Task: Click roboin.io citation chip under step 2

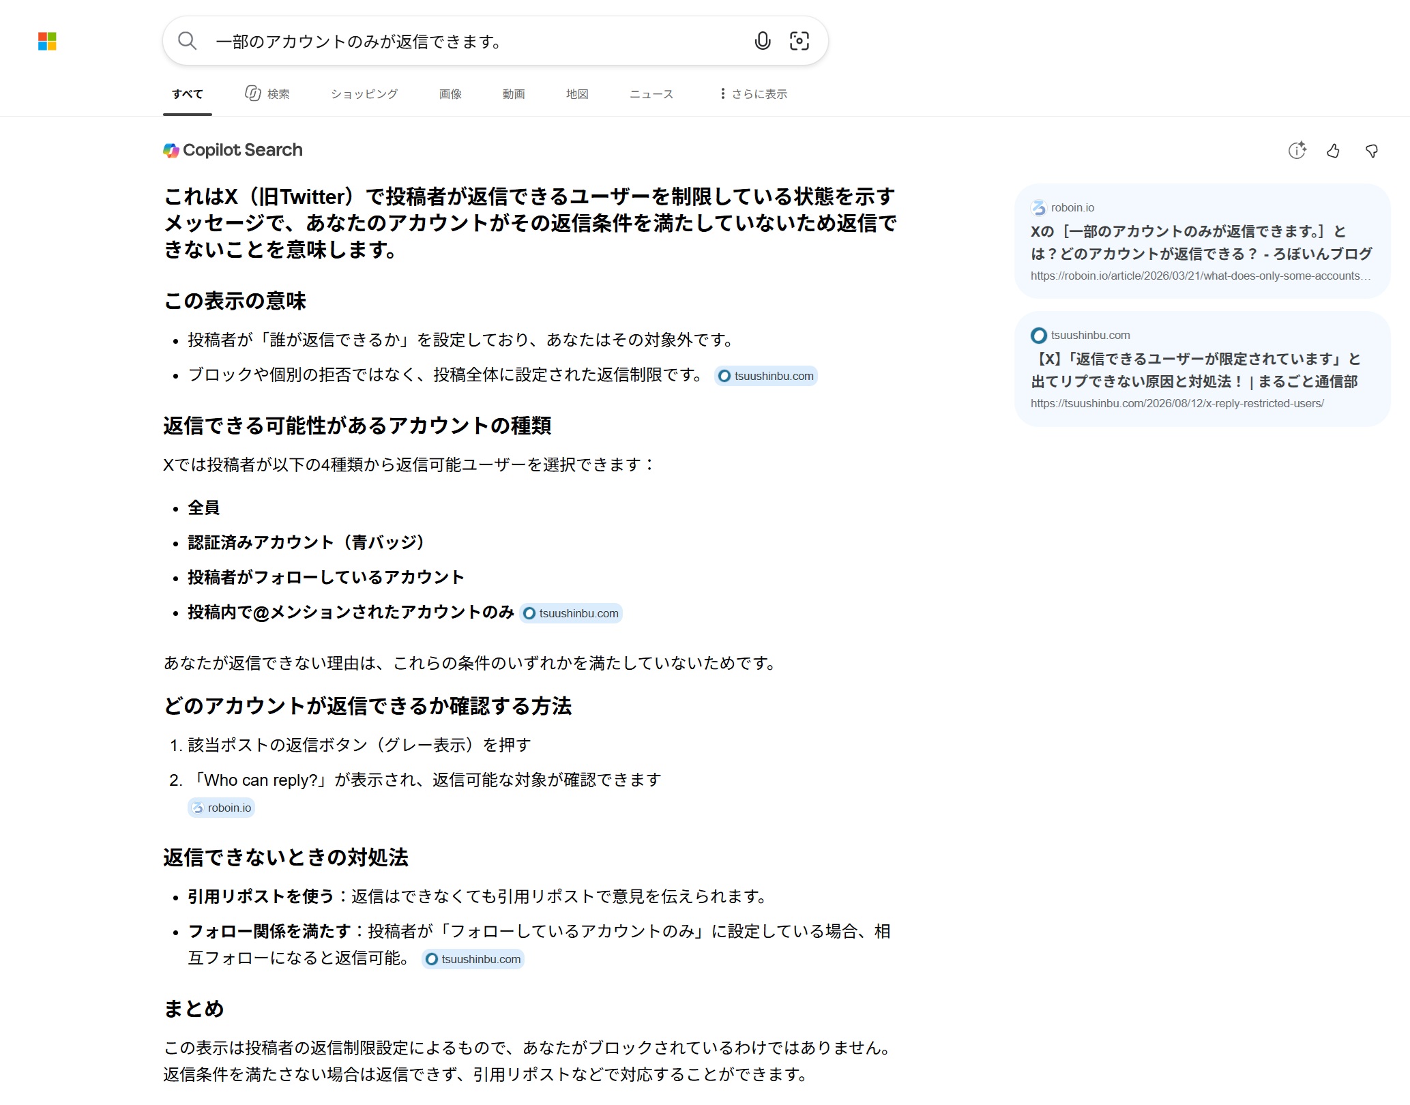Action: click(222, 808)
